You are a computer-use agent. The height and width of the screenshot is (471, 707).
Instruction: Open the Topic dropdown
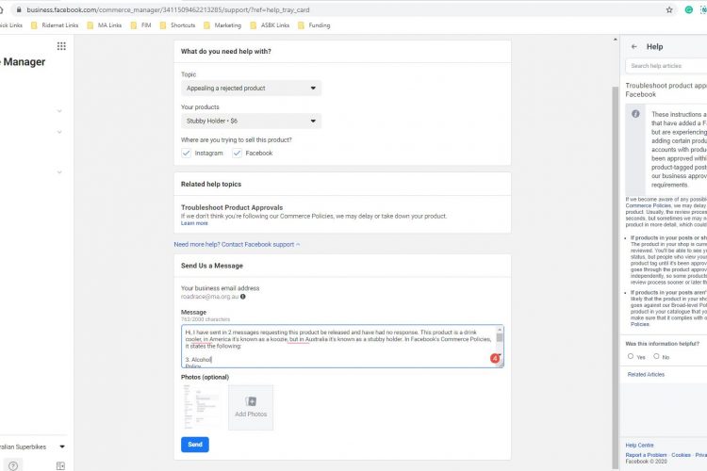[251, 88]
